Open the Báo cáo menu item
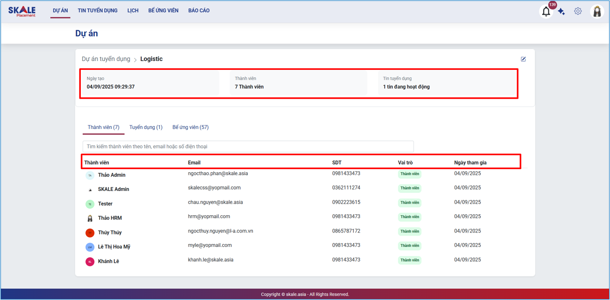This screenshot has width=610, height=300. point(199,11)
